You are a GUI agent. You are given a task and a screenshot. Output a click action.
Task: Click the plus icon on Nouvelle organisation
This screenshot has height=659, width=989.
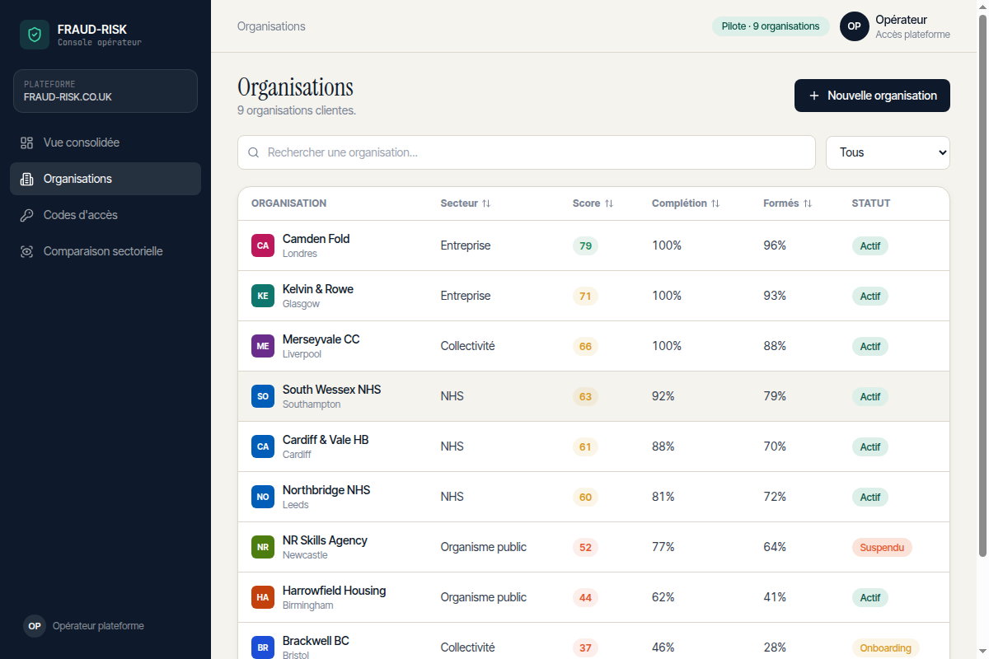click(814, 96)
